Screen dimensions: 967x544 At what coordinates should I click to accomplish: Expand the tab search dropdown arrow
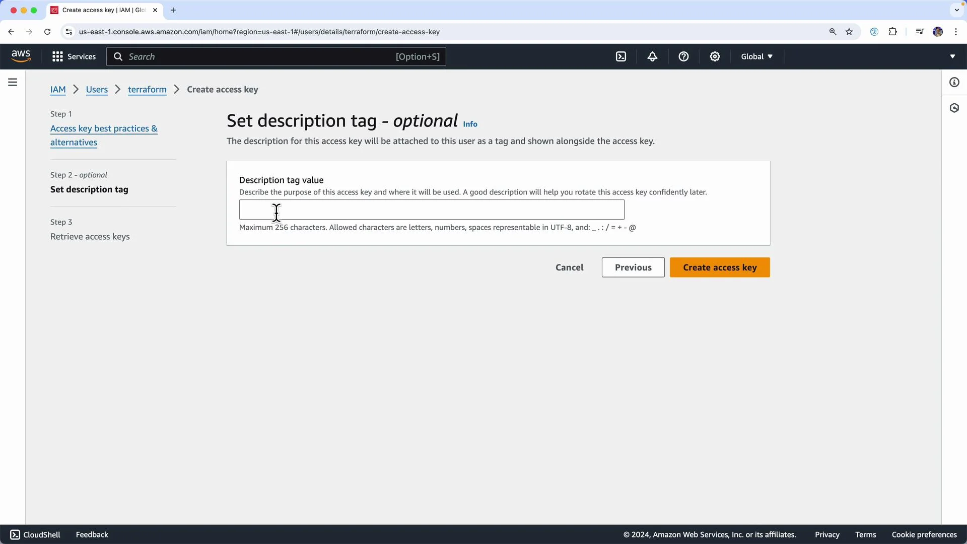[x=957, y=10]
